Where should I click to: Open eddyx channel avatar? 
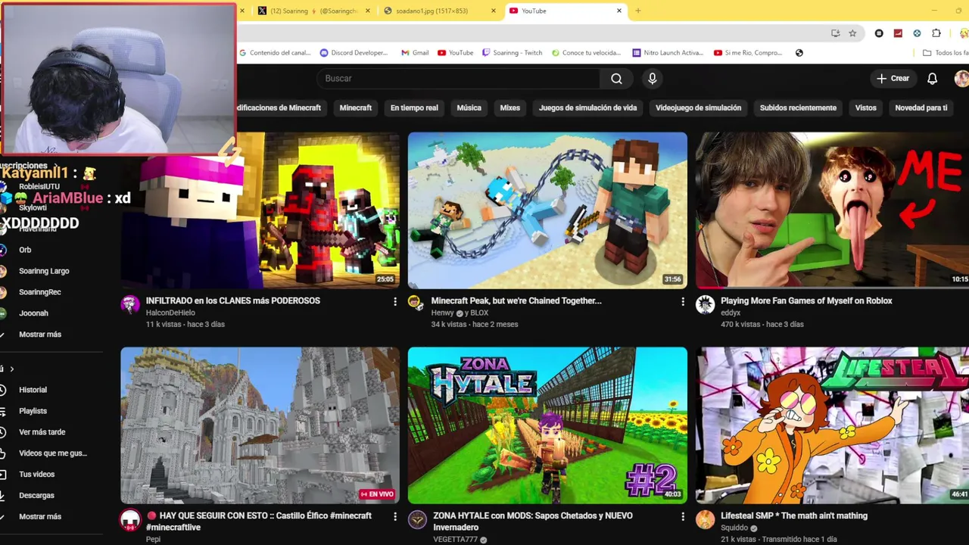705,304
